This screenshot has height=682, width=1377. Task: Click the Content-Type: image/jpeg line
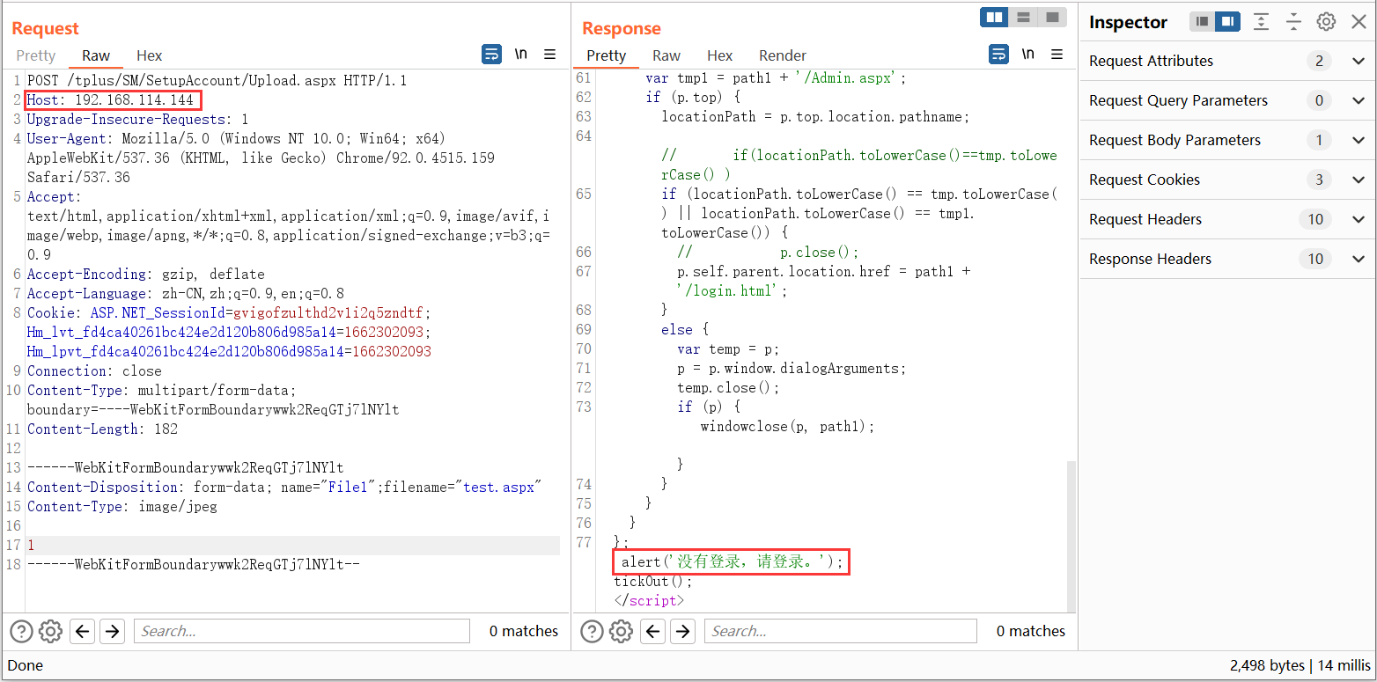[121, 506]
